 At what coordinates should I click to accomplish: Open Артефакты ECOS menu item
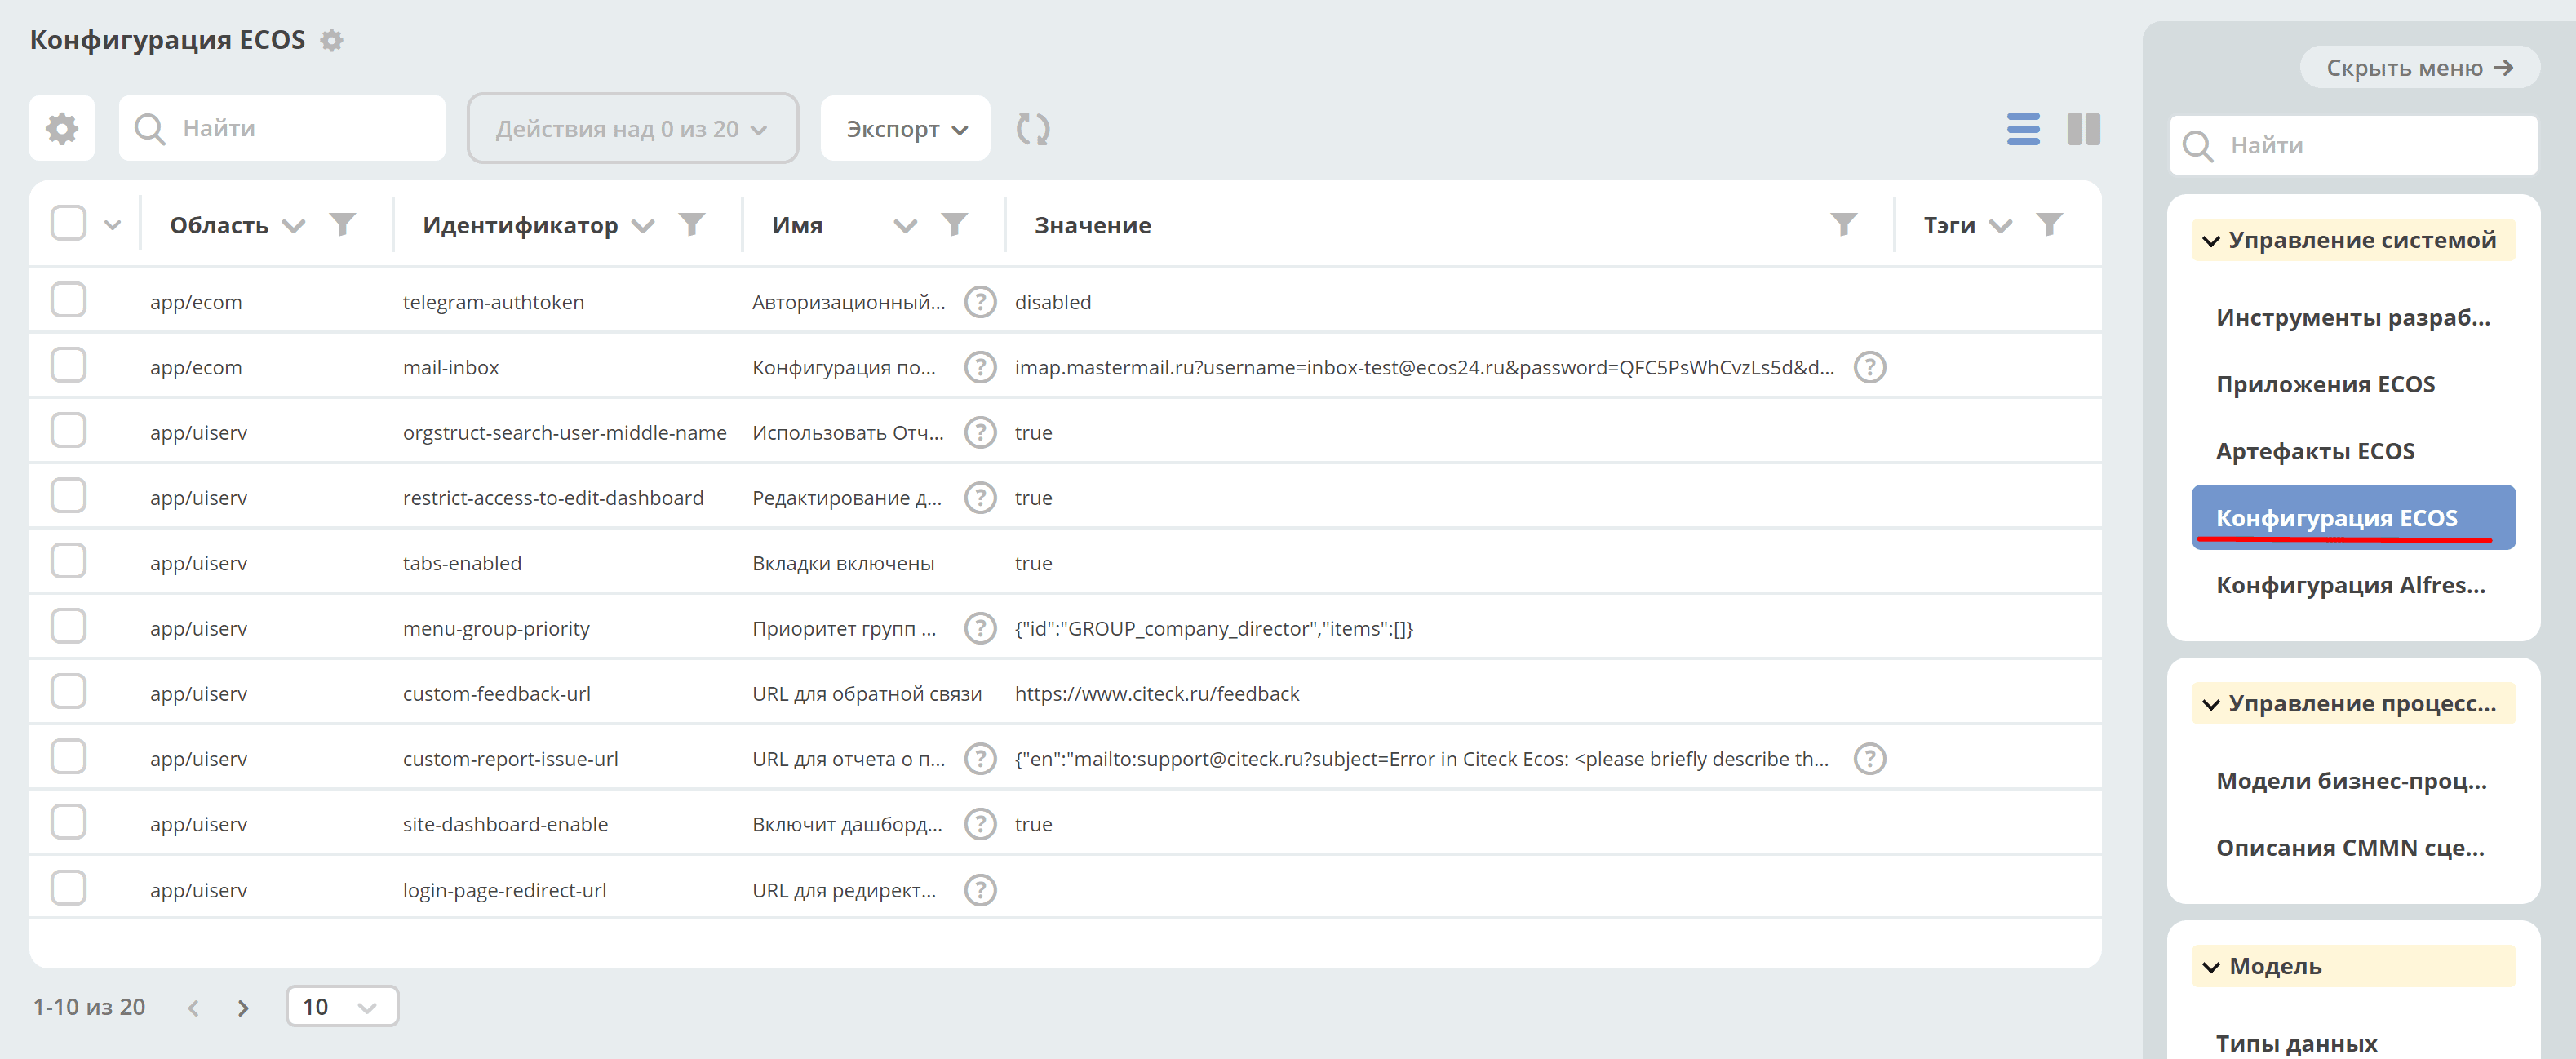(x=2315, y=452)
